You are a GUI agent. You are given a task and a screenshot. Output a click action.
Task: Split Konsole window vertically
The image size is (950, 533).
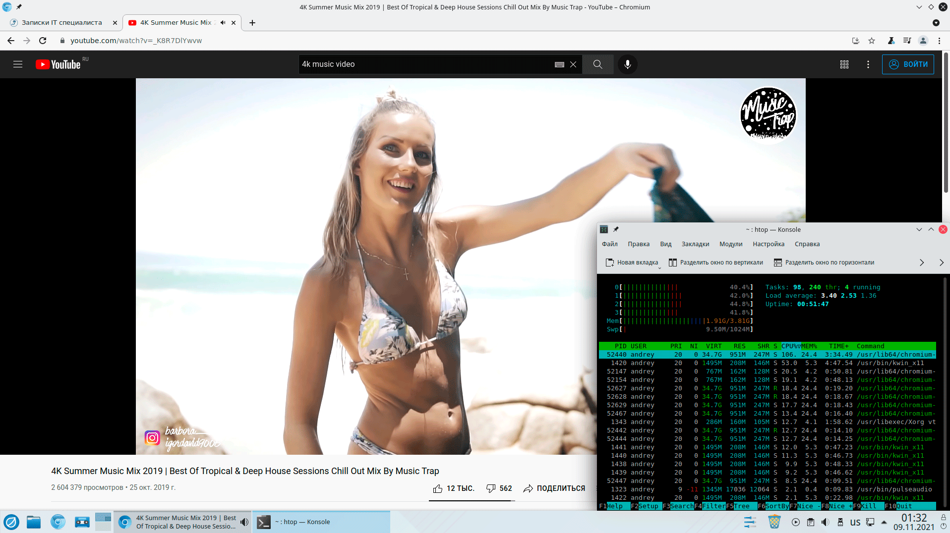pos(715,263)
